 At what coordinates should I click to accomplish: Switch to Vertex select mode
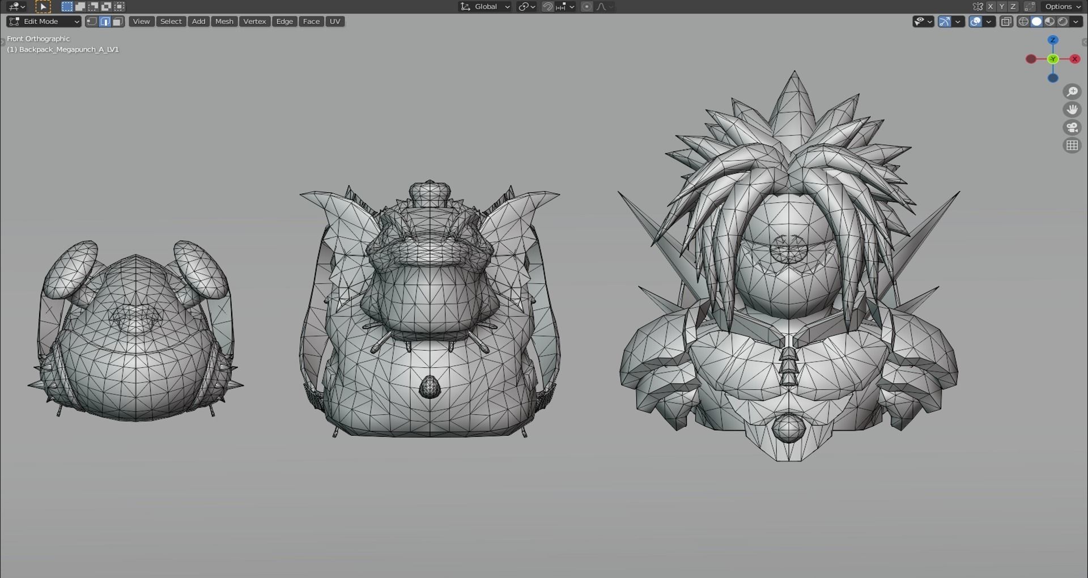click(x=91, y=22)
